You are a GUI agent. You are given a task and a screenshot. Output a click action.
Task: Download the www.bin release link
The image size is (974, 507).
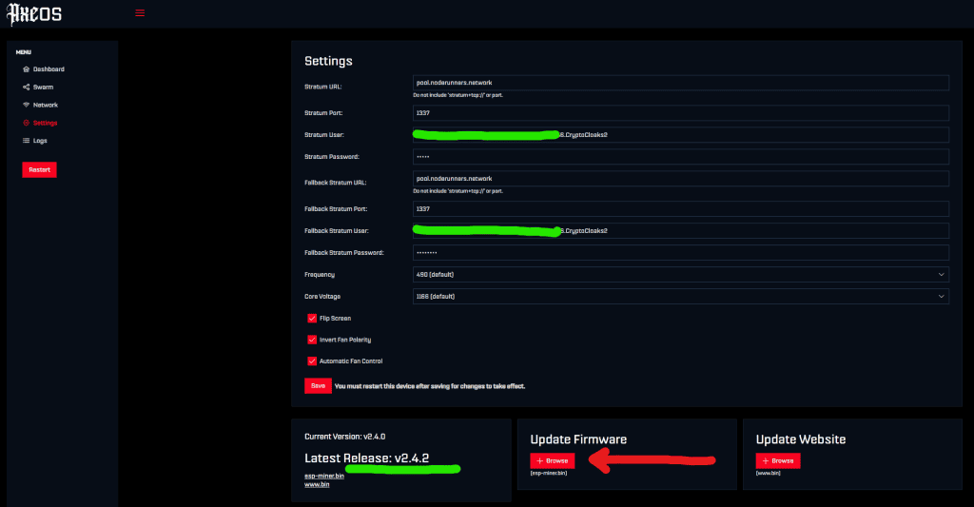317,484
